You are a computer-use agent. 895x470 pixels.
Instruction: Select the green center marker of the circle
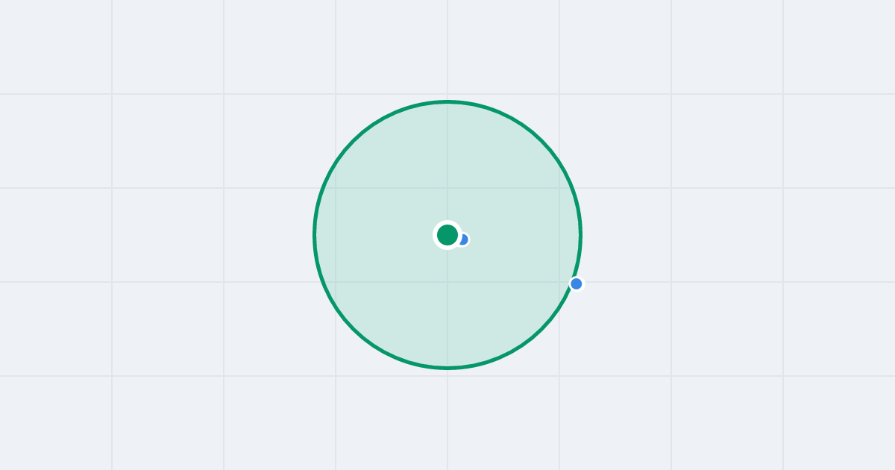(447, 235)
